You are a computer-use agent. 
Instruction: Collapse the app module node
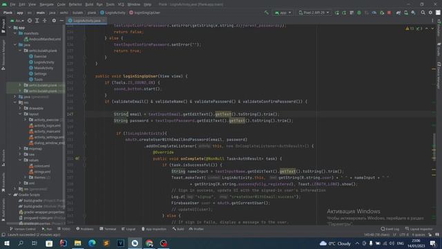coord(10,28)
